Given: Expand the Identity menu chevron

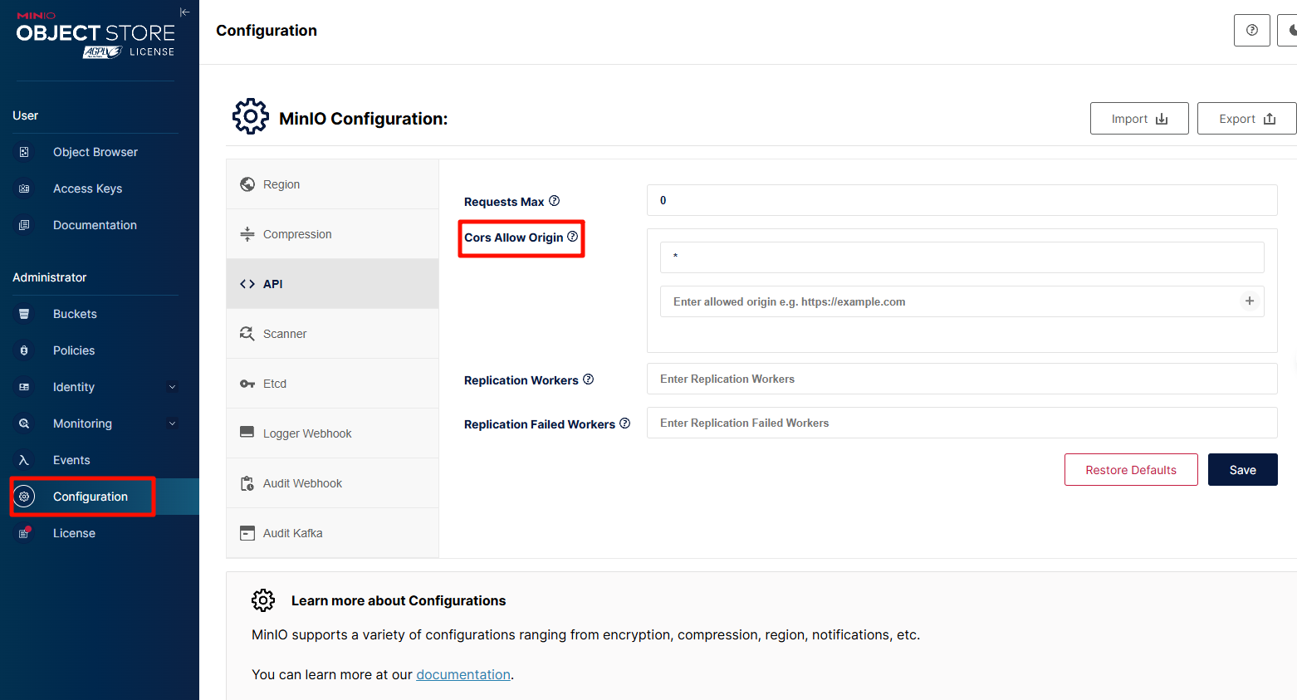Looking at the screenshot, I should (173, 387).
